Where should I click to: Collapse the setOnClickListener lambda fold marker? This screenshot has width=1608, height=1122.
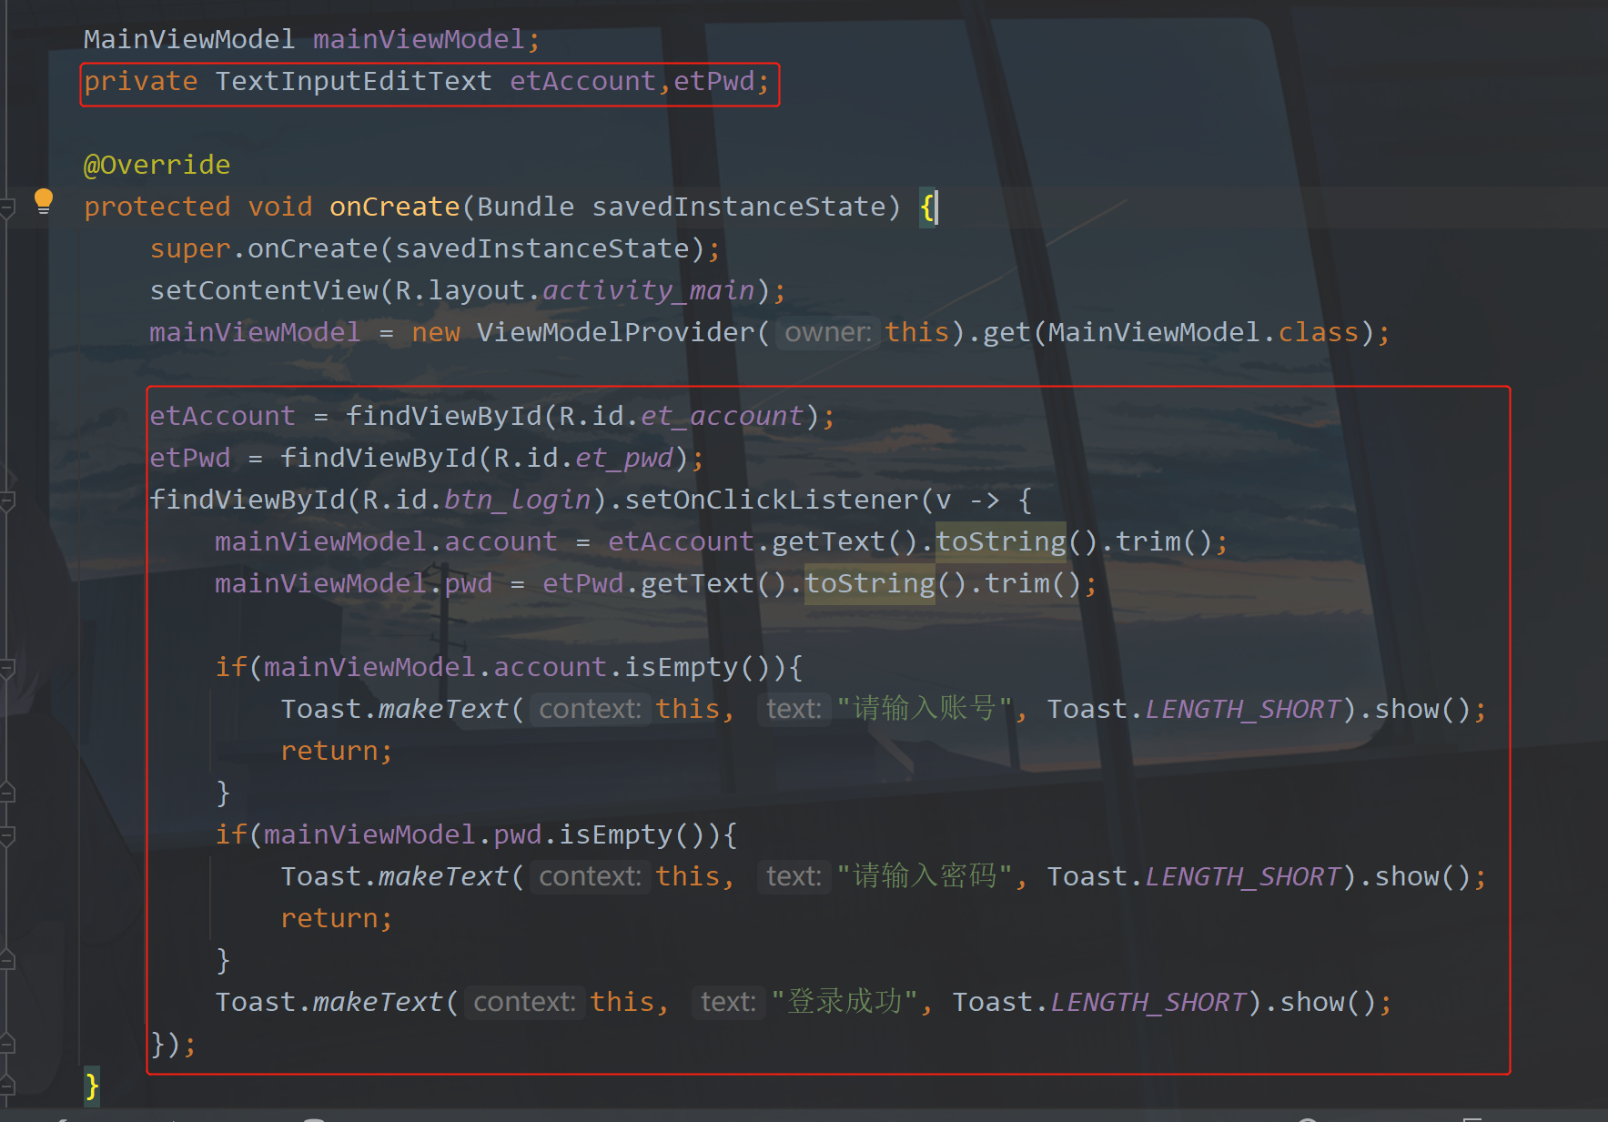[x=7, y=500]
